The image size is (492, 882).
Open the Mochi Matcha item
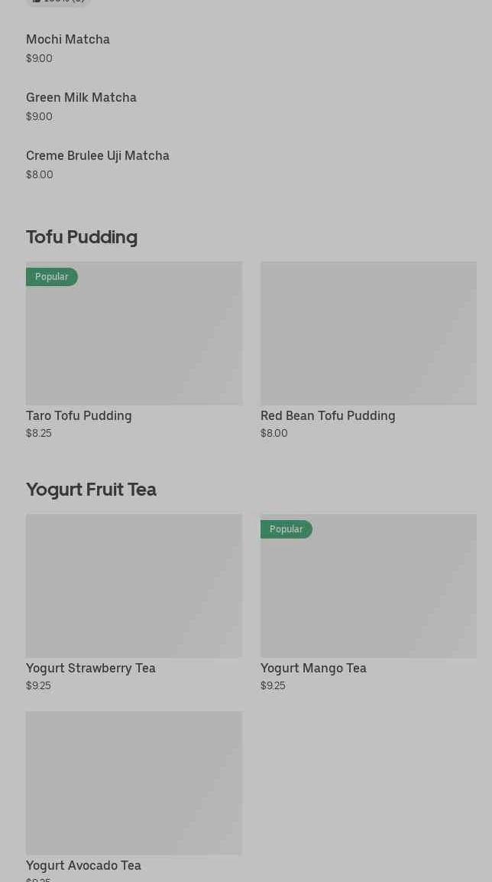tap(68, 40)
